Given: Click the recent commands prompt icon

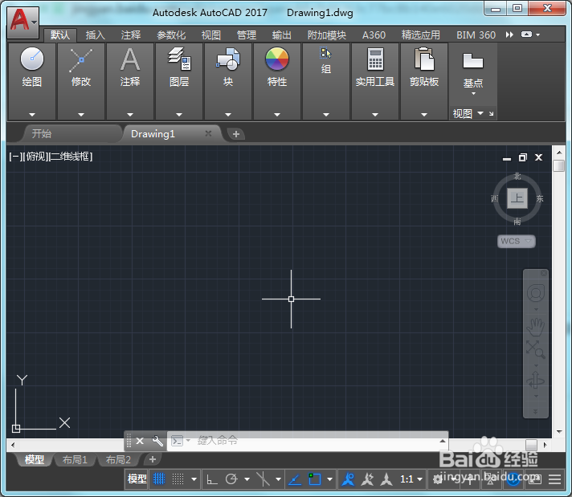Looking at the screenshot, I should pos(178,442).
